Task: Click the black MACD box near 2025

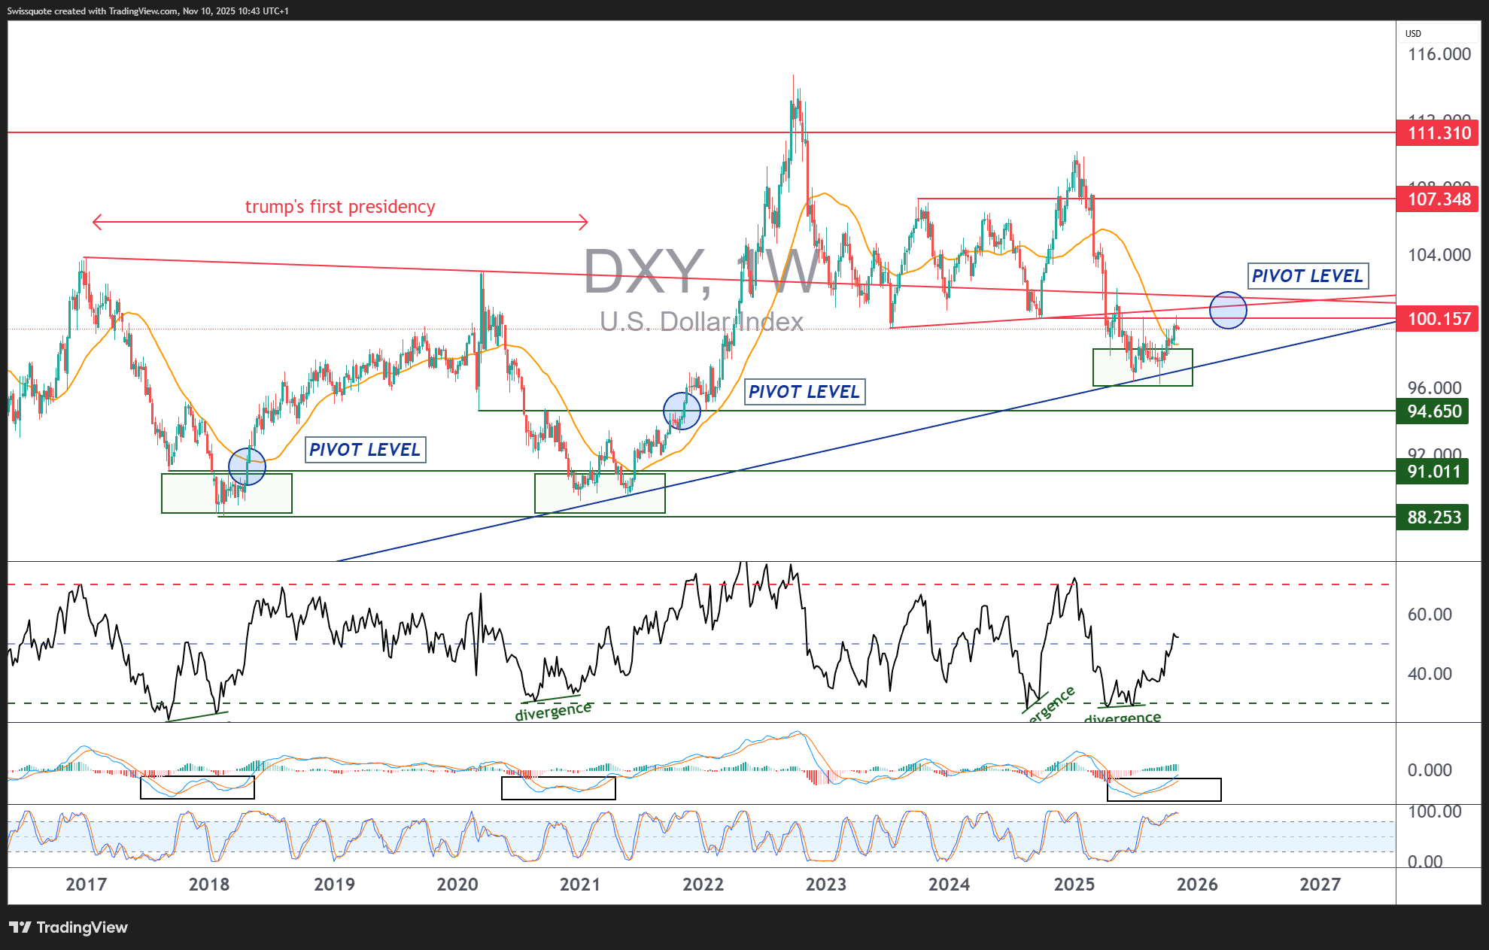Action: [x=1164, y=790]
